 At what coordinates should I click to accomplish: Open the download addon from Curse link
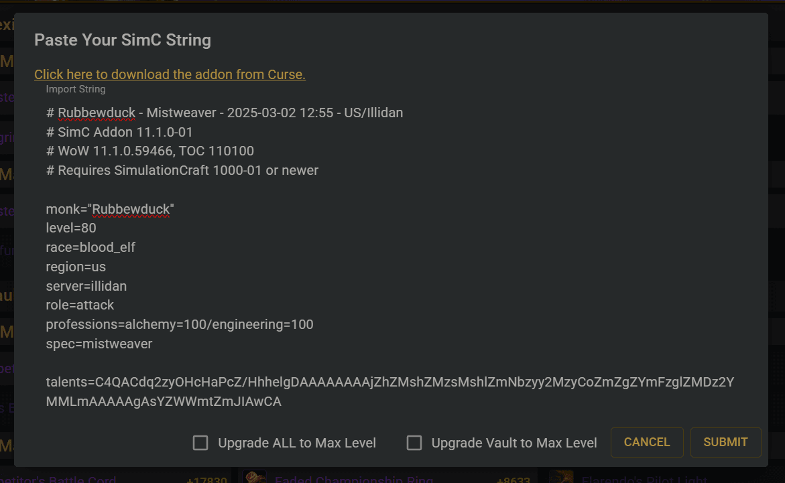click(170, 74)
